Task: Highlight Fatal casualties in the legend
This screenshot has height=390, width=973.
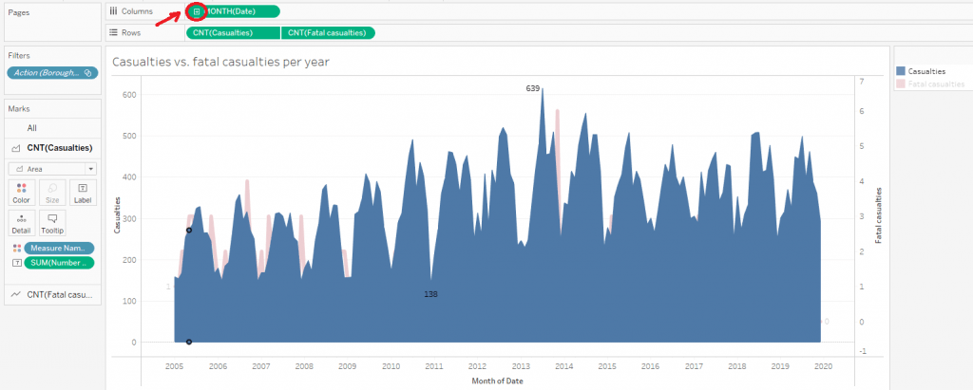Action: coord(936,84)
